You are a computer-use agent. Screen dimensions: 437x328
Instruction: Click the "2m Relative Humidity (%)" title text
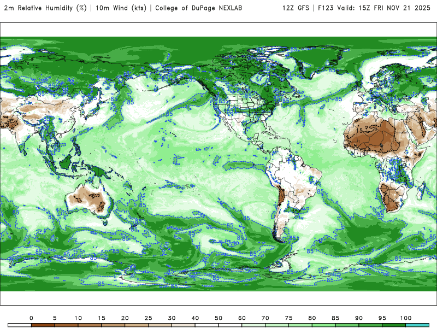pyautogui.click(x=45, y=8)
